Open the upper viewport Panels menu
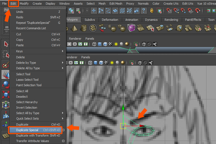Viewport: 216px width, 144px height. [90, 38]
